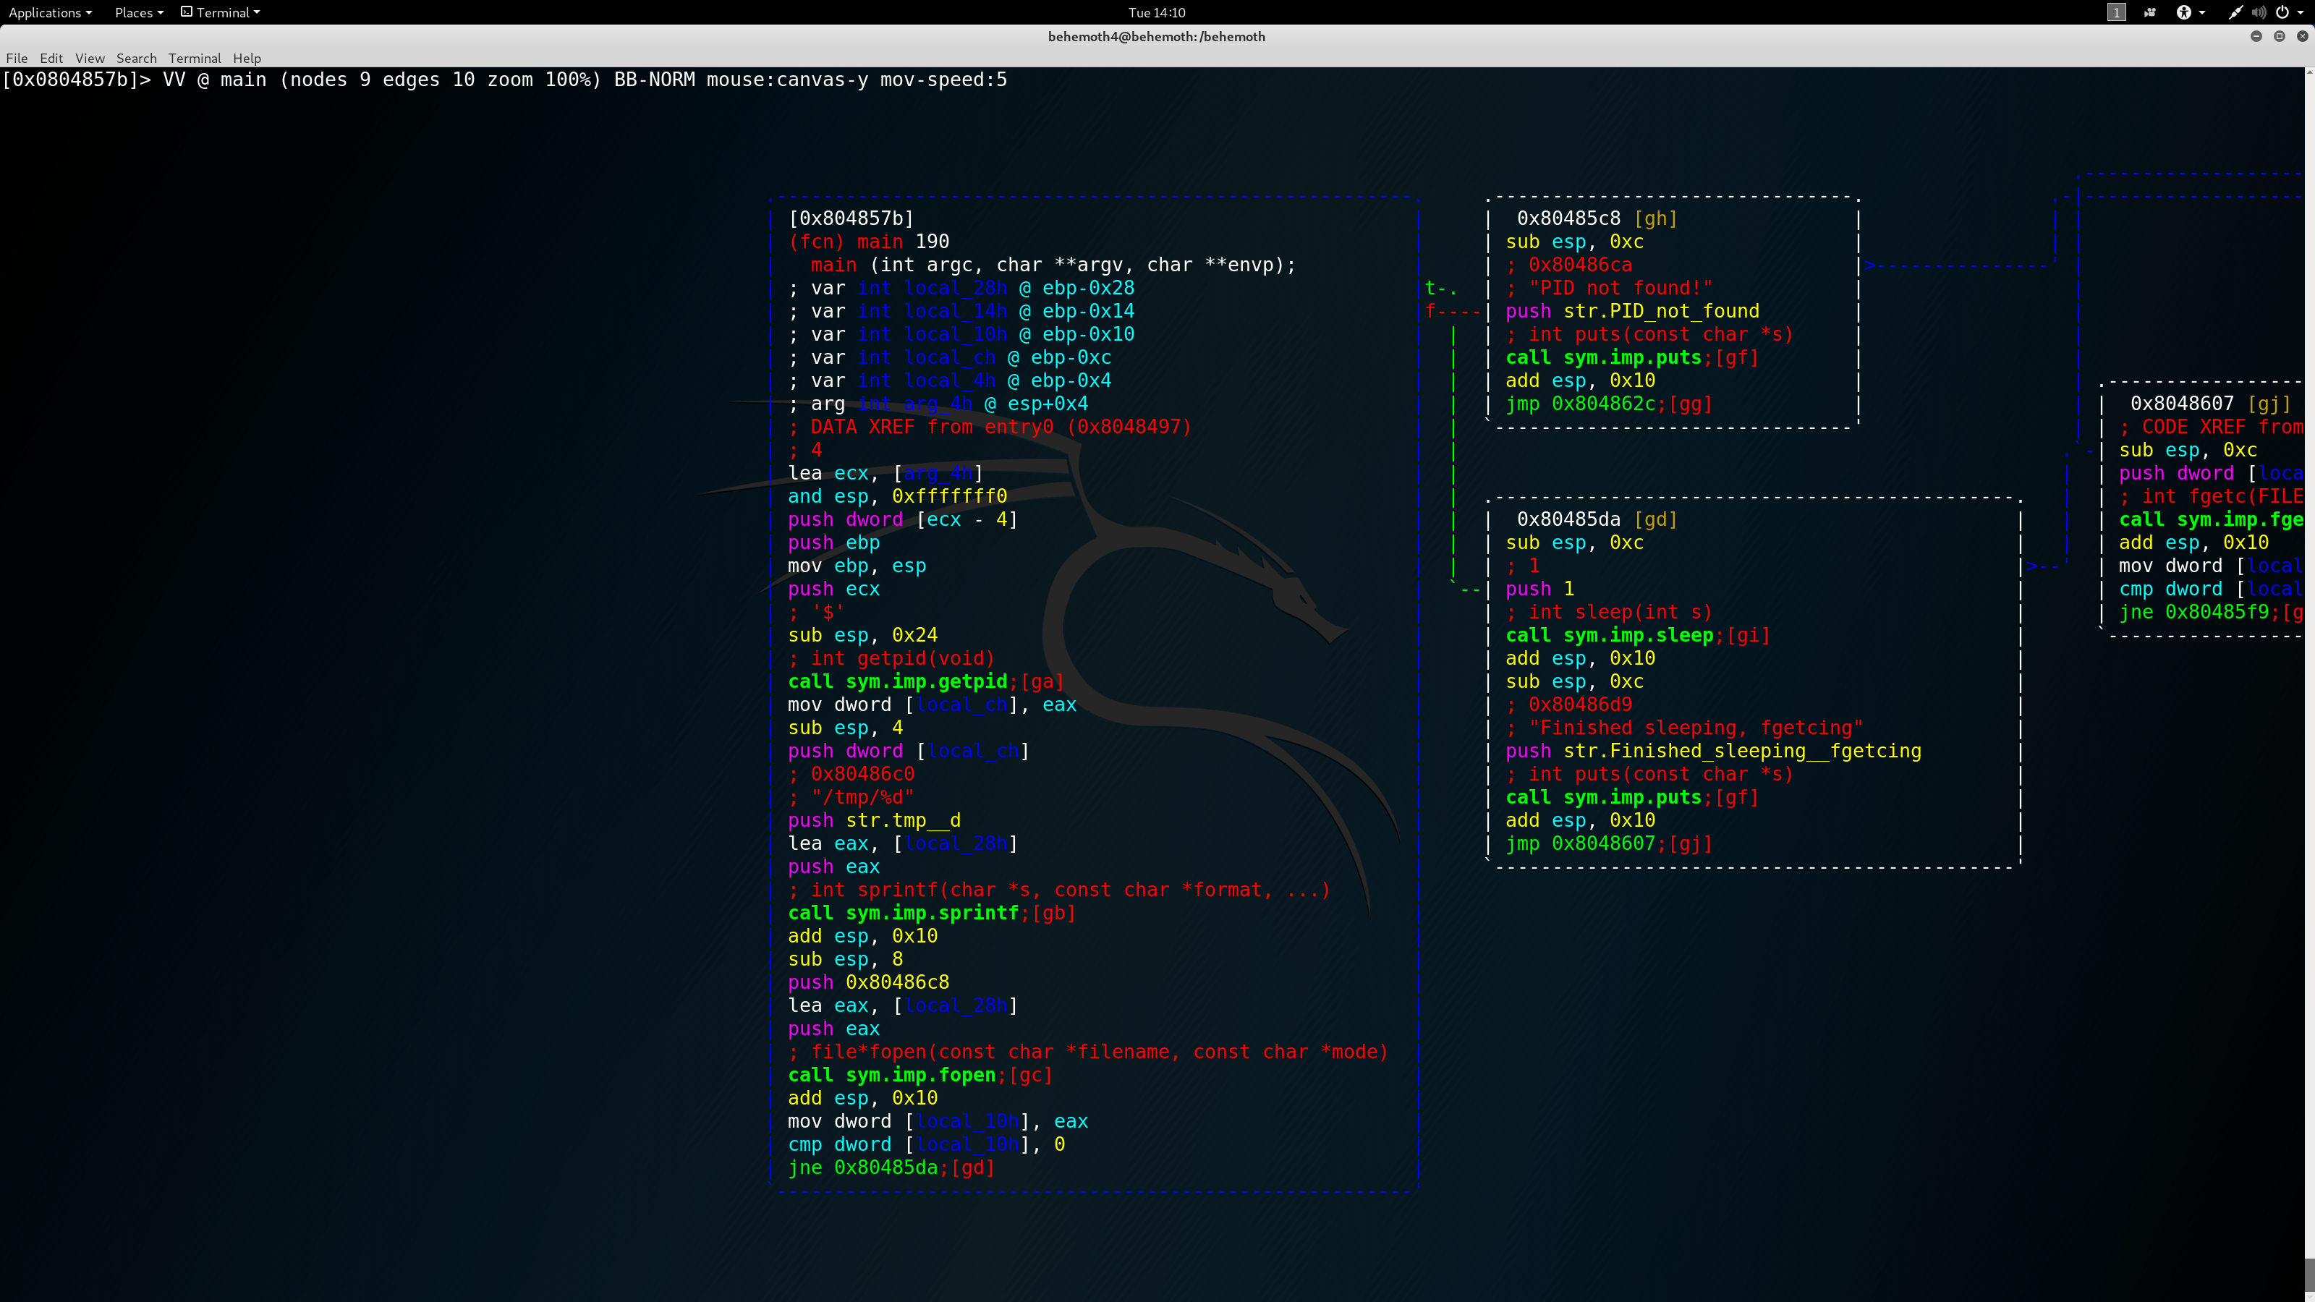Click 'jmp 0x8048607;[gj]' instruction
Image resolution: width=2315 pixels, height=1302 pixels.
tap(1609, 843)
